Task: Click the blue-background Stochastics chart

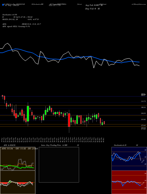Action: (129, 159)
